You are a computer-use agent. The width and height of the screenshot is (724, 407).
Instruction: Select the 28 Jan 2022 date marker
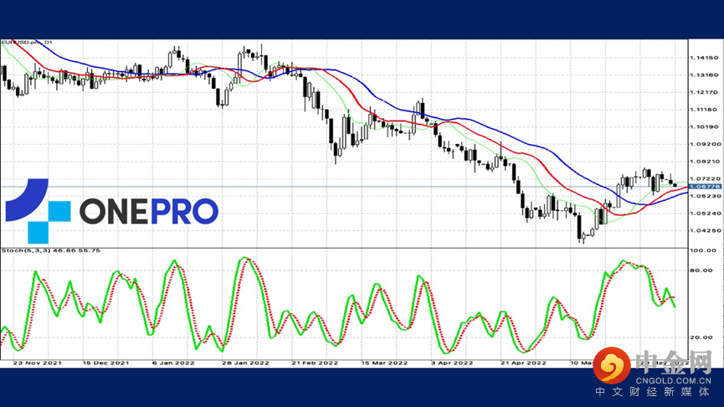(245, 363)
